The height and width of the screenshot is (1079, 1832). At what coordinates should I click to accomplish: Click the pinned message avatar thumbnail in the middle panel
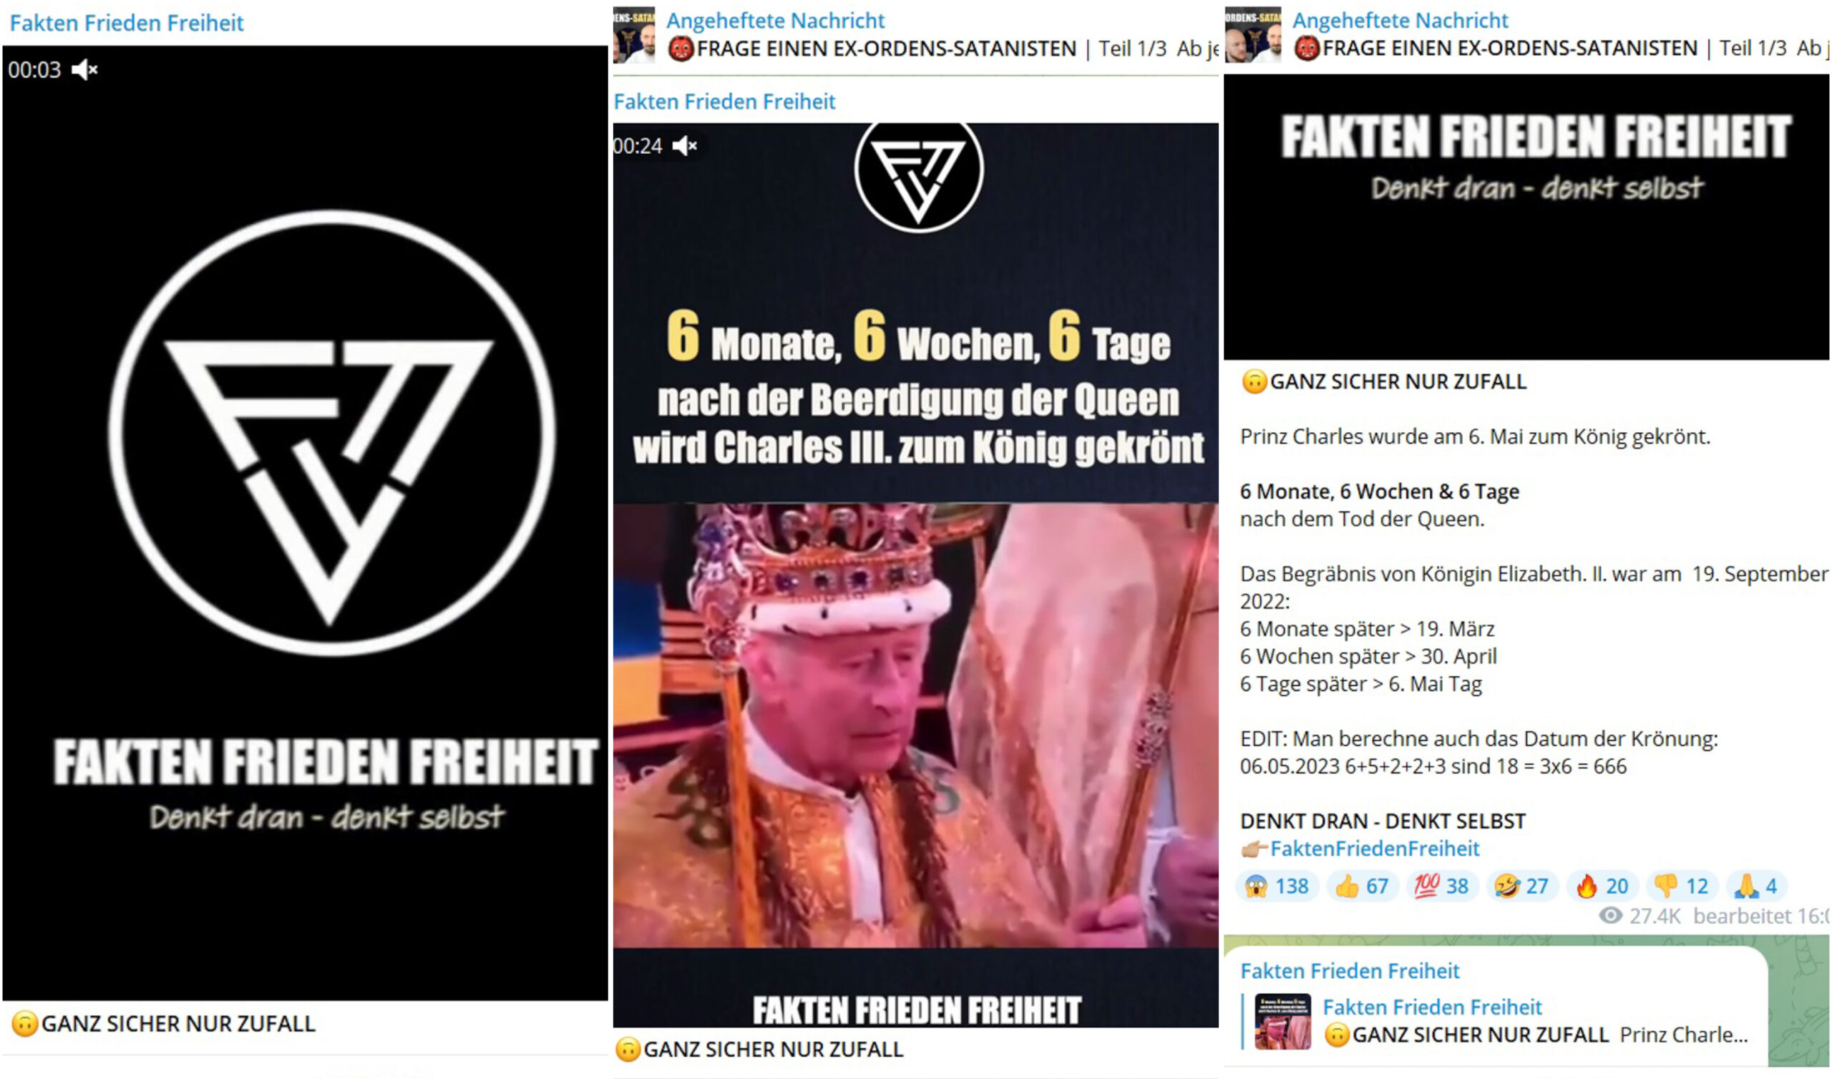click(x=634, y=35)
